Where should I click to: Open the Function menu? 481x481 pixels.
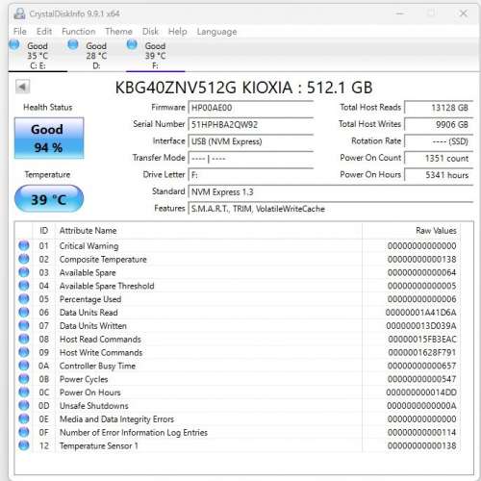(79, 32)
